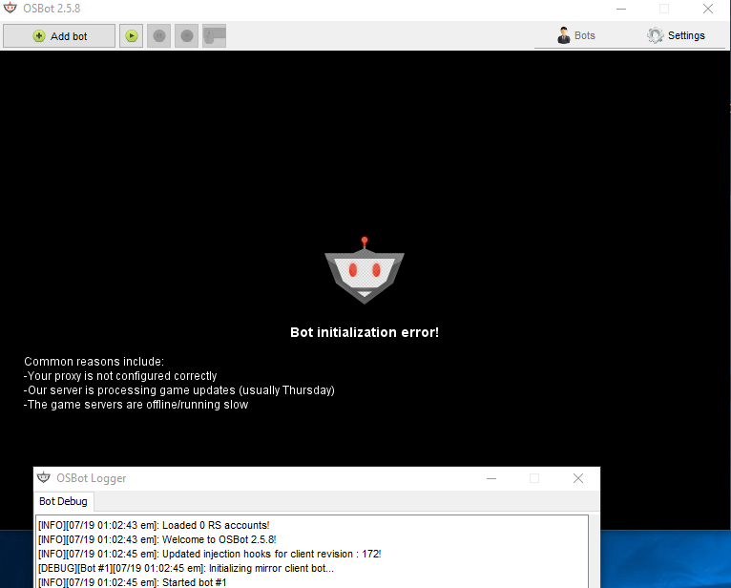Click the line about server processing game updates
Image resolution: width=731 pixels, height=588 pixels.
(179, 390)
